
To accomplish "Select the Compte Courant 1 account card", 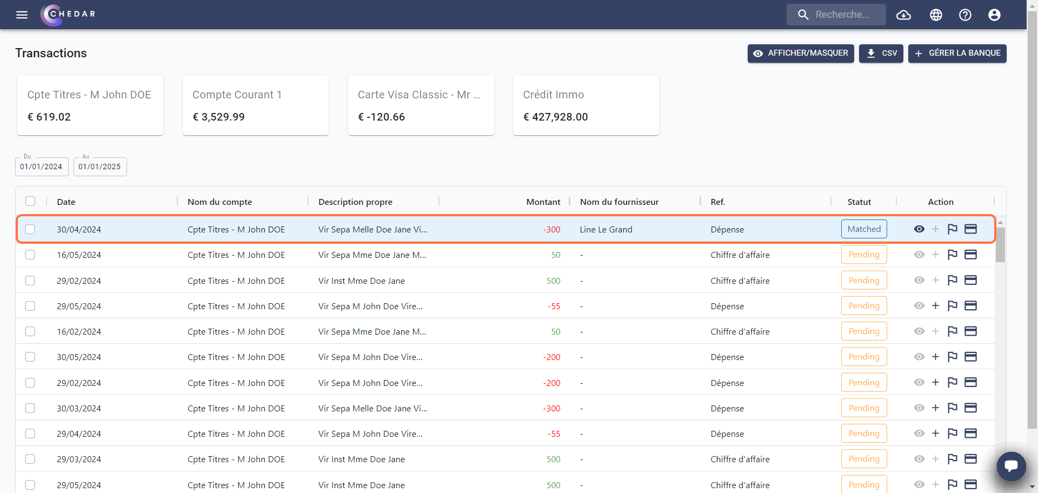I will [256, 105].
